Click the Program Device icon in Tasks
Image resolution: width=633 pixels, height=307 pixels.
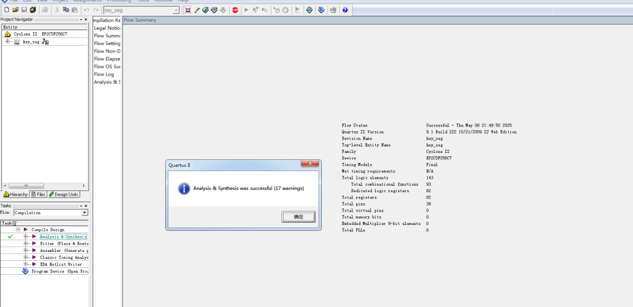pos(25,271)
